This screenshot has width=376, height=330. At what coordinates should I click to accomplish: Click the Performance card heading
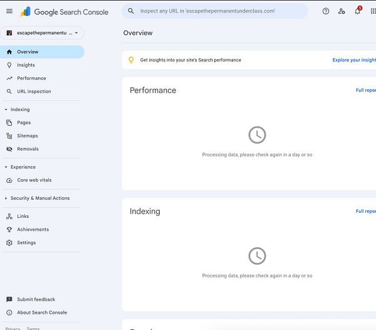click(x=153, y=90)
